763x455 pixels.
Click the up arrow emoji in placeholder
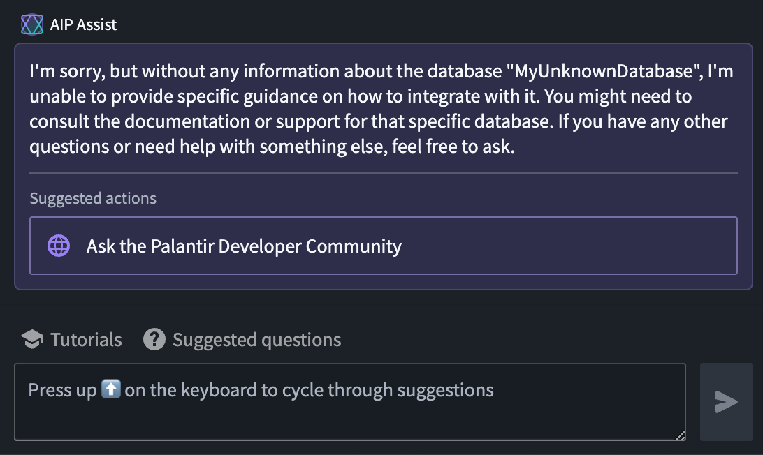(x=111, y=389)
